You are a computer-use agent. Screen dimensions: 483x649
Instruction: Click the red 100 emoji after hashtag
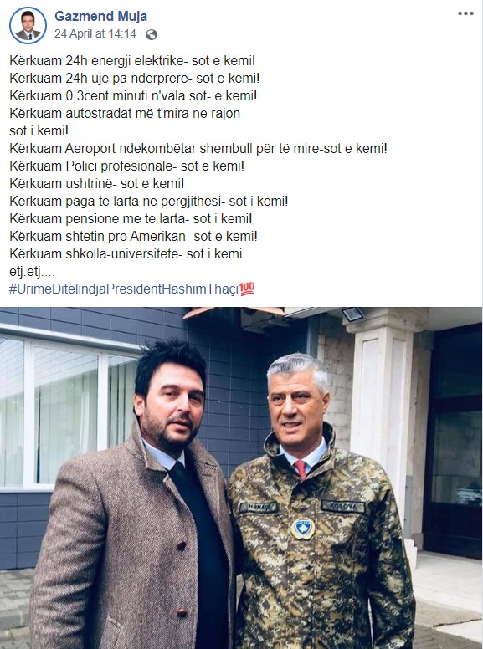click(x=247, y=289)
